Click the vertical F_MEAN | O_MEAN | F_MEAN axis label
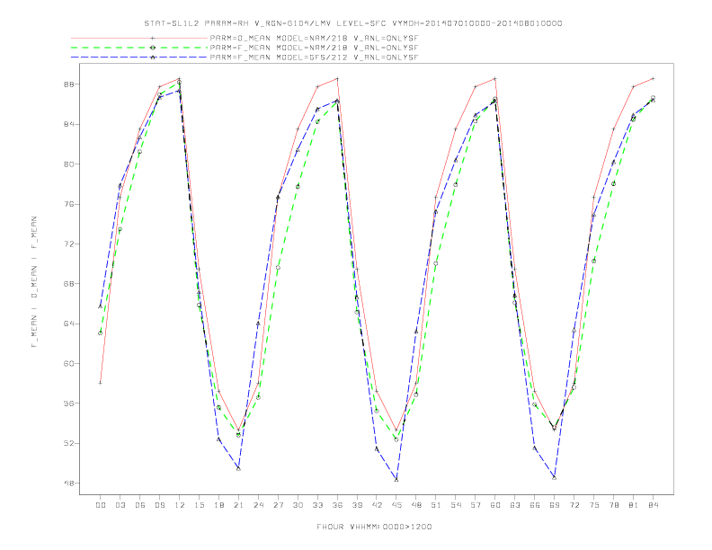The image size is (712, 550). click(34, 282)
